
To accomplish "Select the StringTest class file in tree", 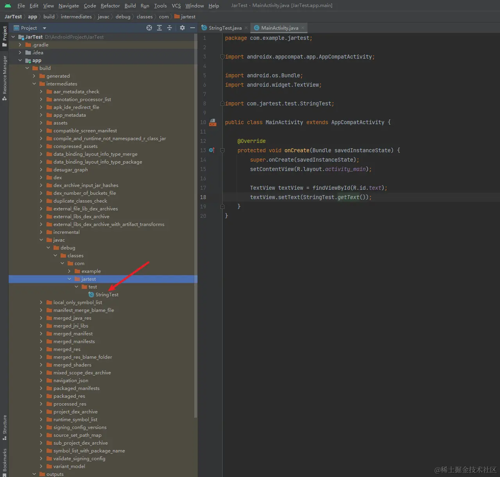I will click(107, 295).
